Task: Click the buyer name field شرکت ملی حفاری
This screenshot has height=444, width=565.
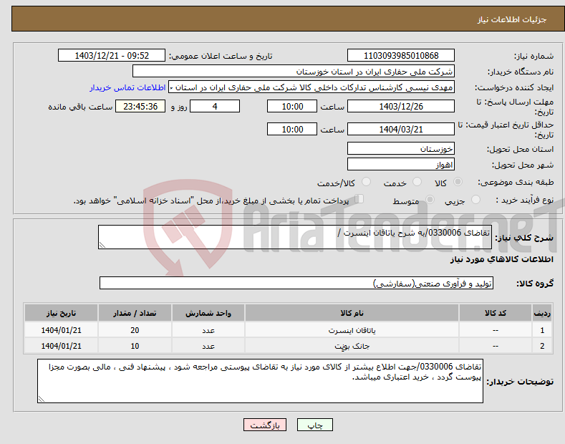Action: pos(294,72)
